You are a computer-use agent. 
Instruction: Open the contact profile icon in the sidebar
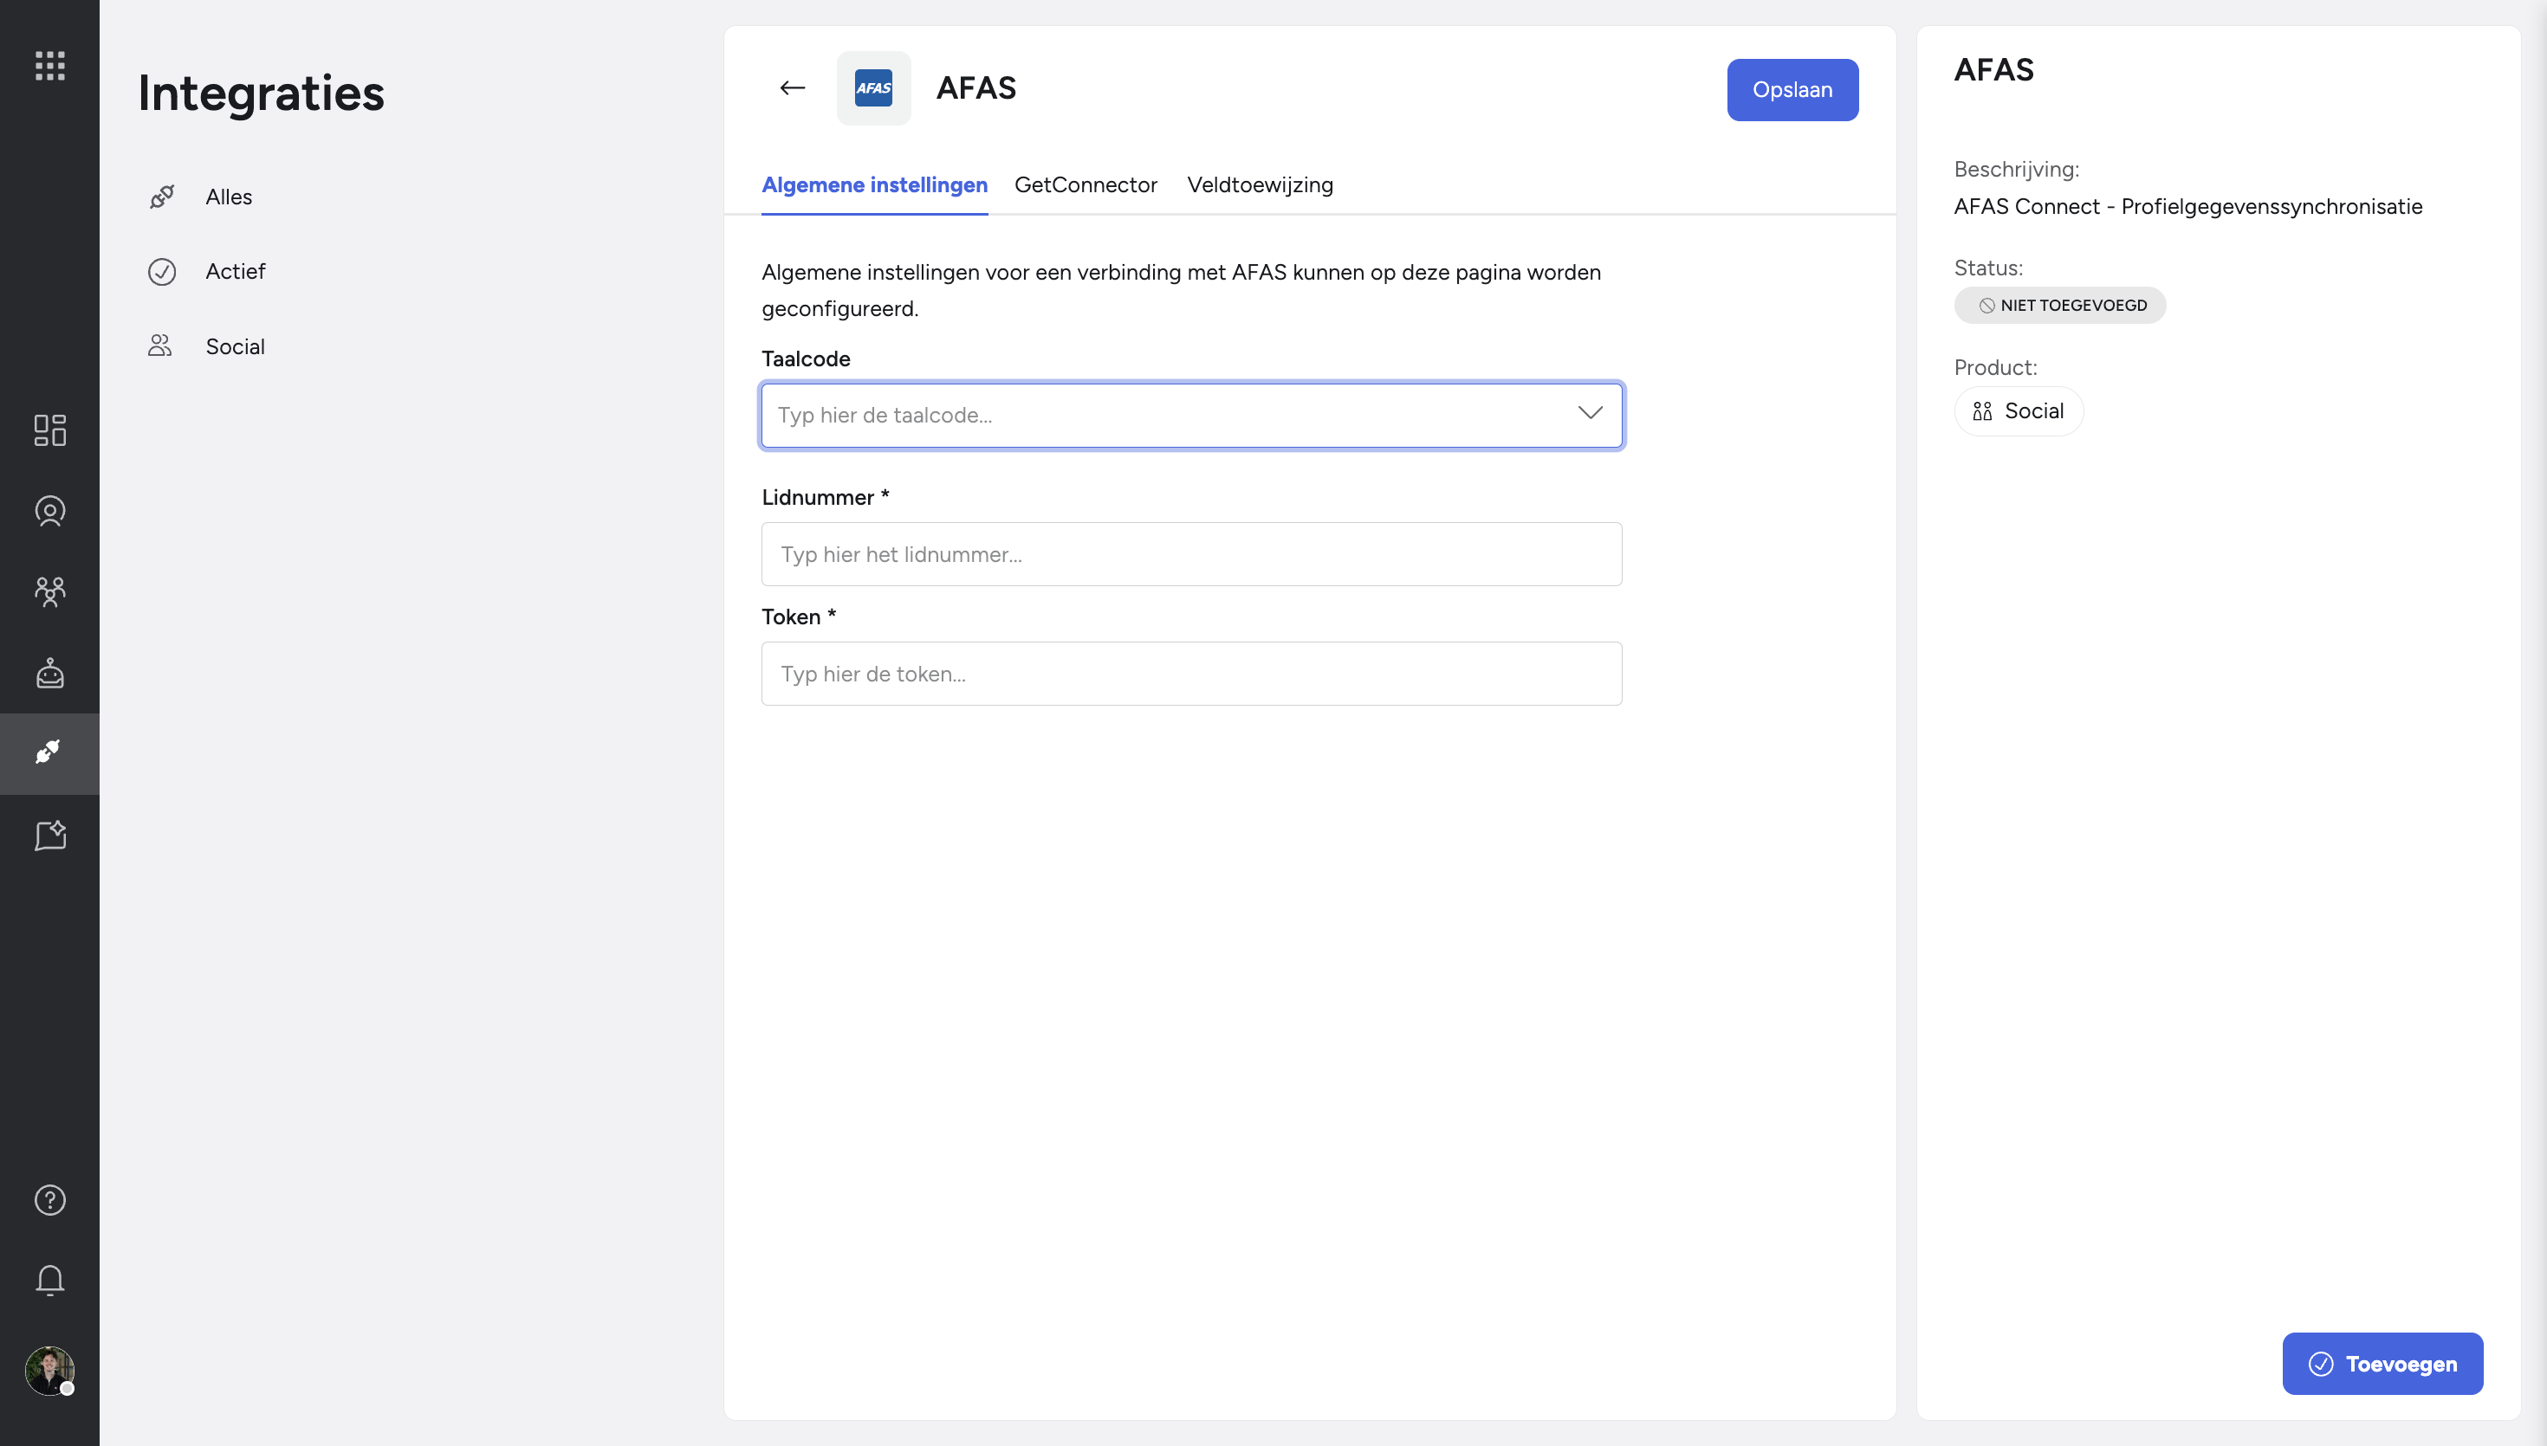tap(49, 512)
